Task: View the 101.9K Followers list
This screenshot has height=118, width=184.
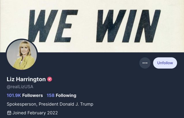Action: [x=25, y=95]
